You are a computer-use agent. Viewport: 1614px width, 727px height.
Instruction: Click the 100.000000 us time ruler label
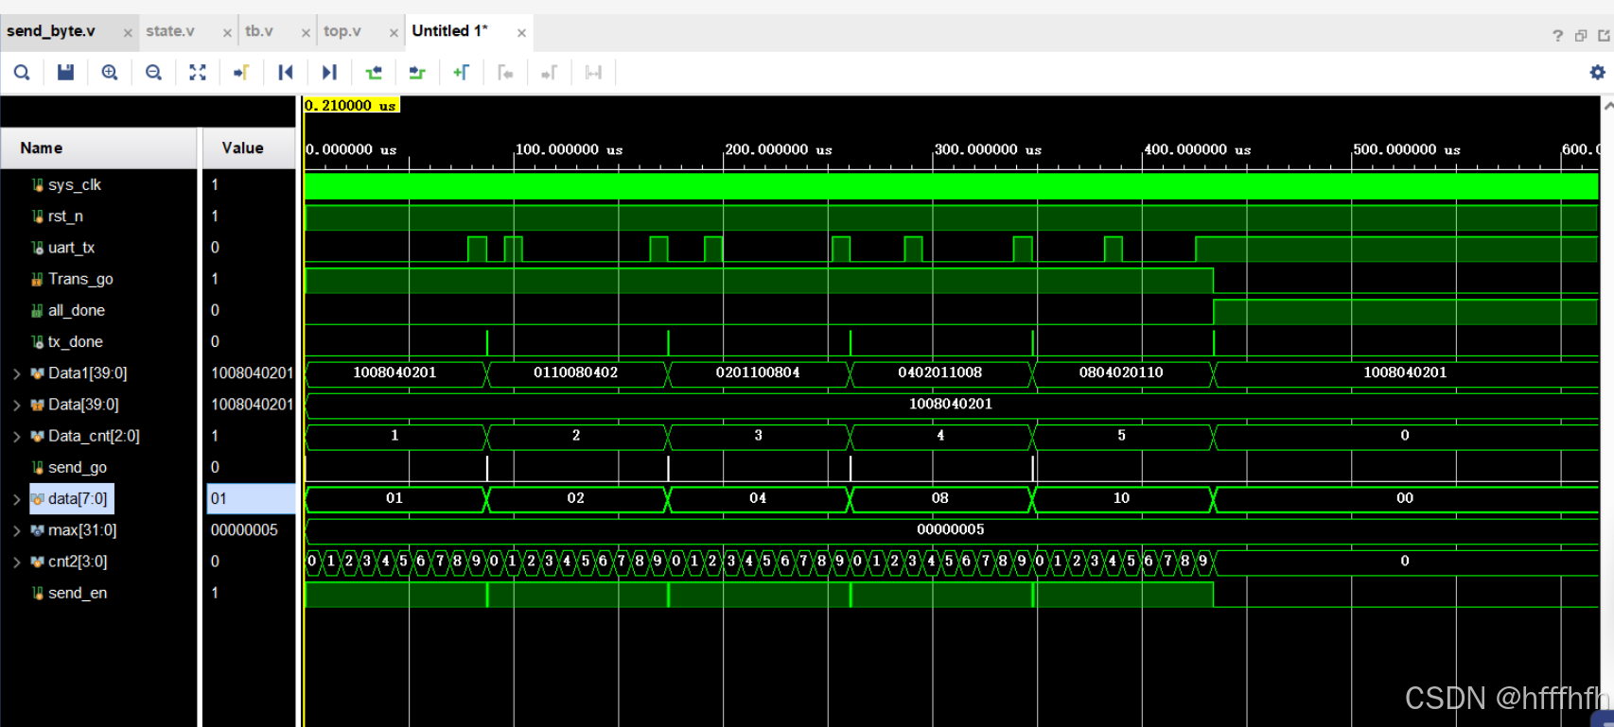coord(569,149)
